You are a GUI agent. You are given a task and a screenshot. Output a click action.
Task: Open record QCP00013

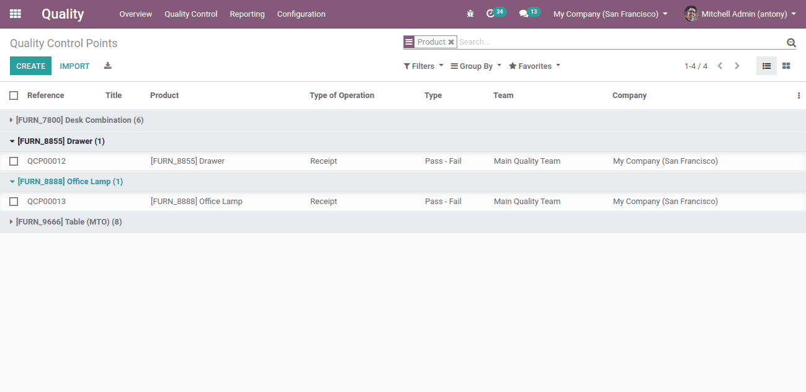point(47,202)
